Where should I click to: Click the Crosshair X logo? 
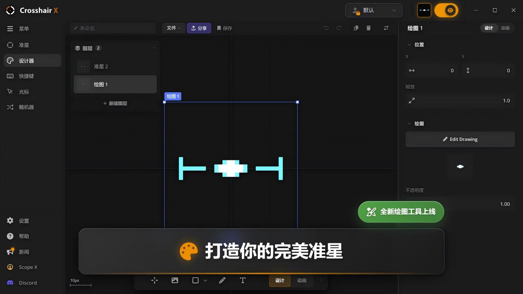32,10
